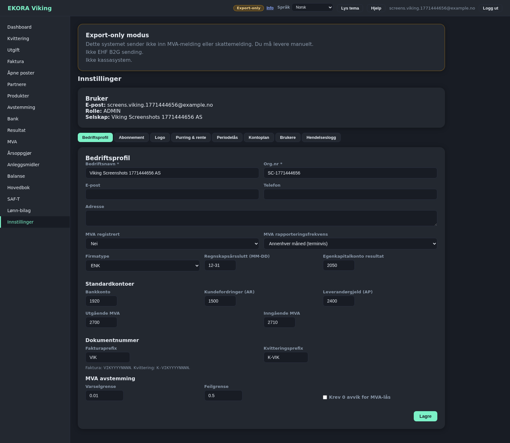This screenshot has height=443, width=510.
Task: Tick the Krev 0 avvik for MVA-lås checkbox
Action: point(325,397)
